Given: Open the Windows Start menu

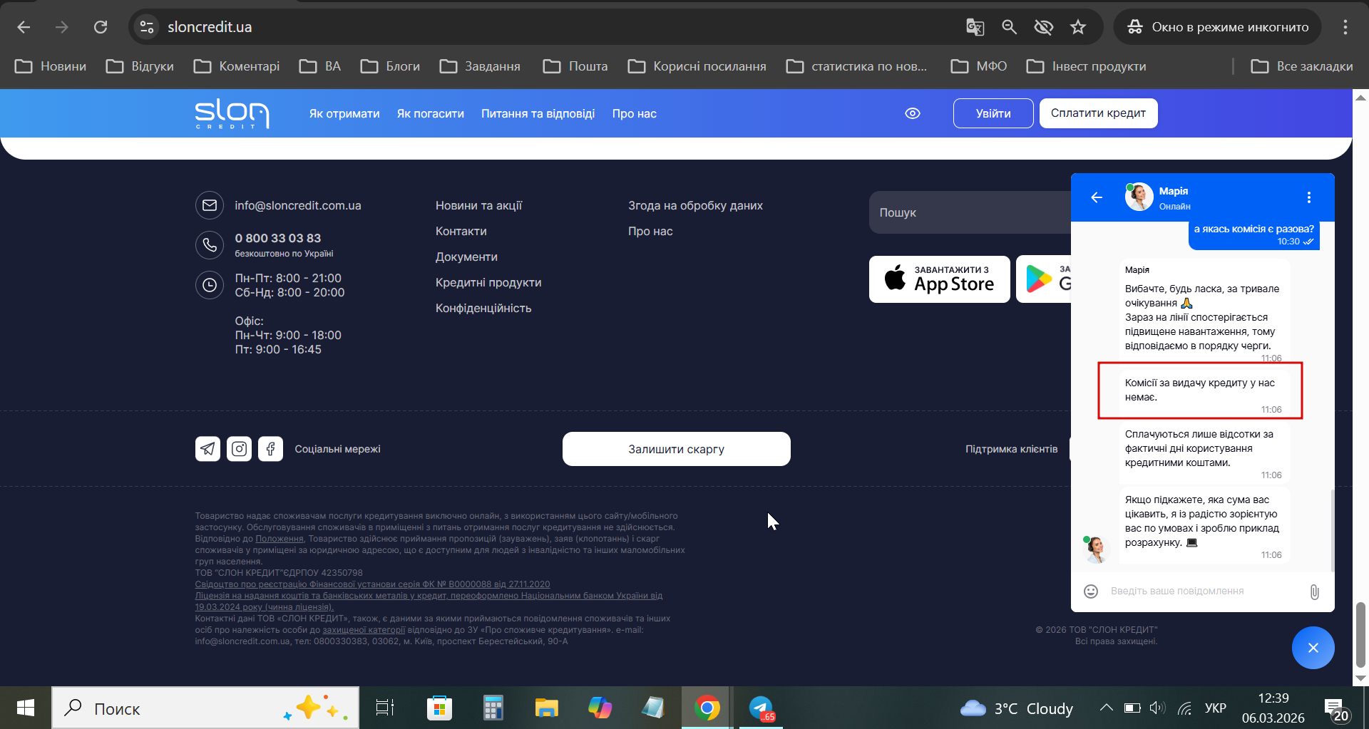Looking at the screenshot, I should pyautogui.click(x=26, y=708).
